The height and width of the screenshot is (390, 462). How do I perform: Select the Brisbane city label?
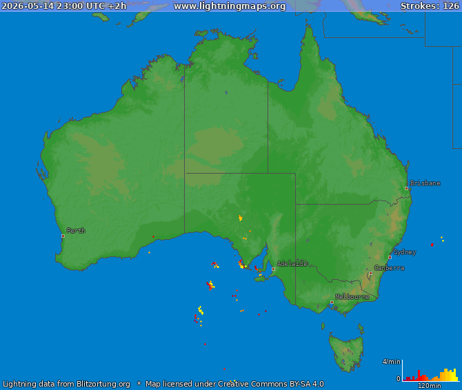425,183
